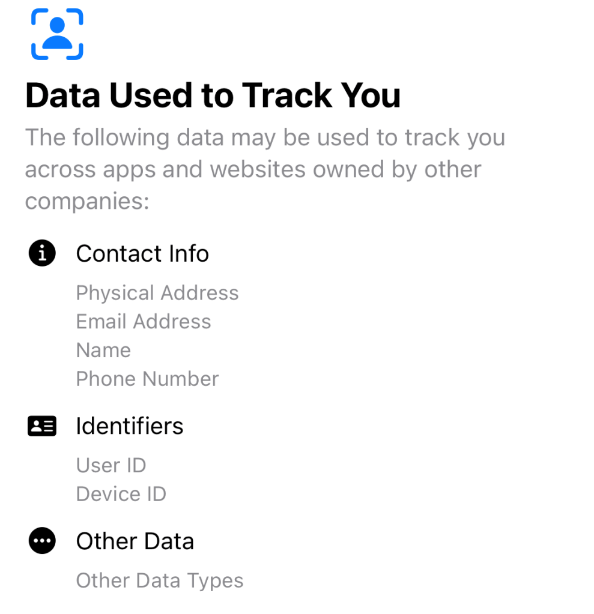The height and width of the screenshot is (614, 594).
Task: Tap the Physical Address entry
Action: 157,293
